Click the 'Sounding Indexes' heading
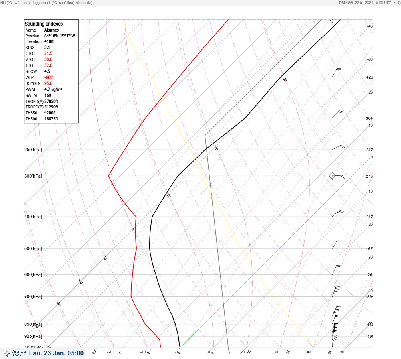 [x=44, y=24]
